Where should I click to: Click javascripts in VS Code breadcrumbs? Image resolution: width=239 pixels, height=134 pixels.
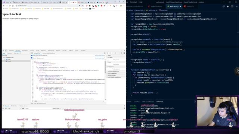(x=139, y=10)
